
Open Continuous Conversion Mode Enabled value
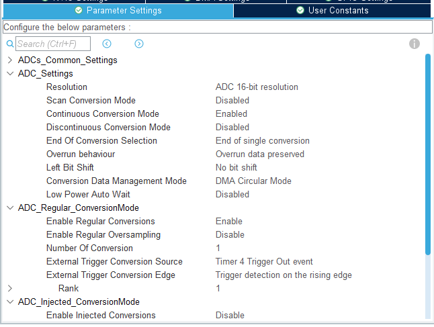pyautogui.click(x=231, y=114)
